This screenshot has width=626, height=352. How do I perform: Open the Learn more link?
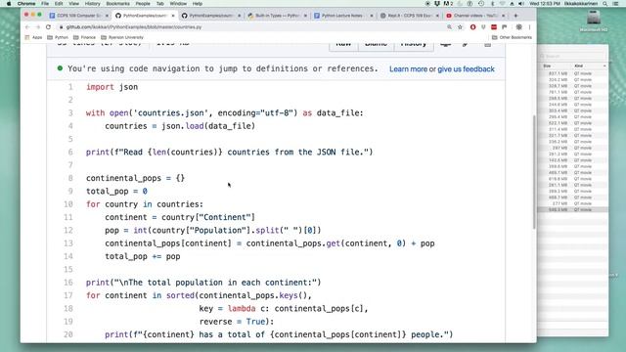[408, 69]
